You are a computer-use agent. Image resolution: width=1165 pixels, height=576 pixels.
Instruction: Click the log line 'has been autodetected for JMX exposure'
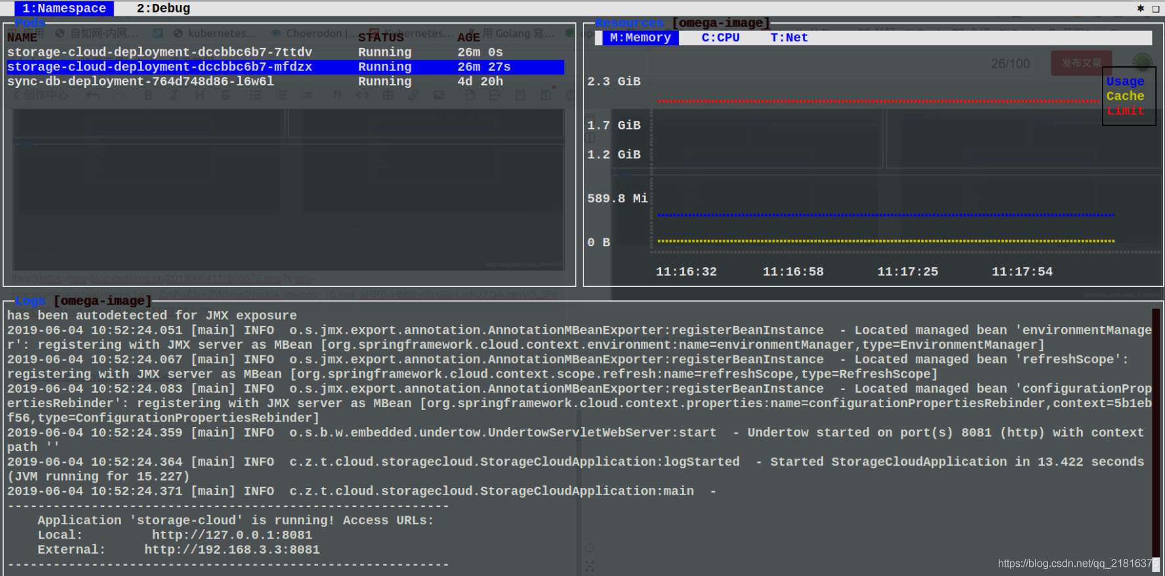pyautogui.click(x=152, y=315)
